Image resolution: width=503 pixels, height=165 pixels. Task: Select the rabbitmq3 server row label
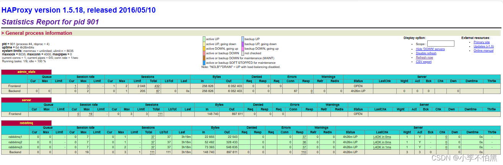15,147
